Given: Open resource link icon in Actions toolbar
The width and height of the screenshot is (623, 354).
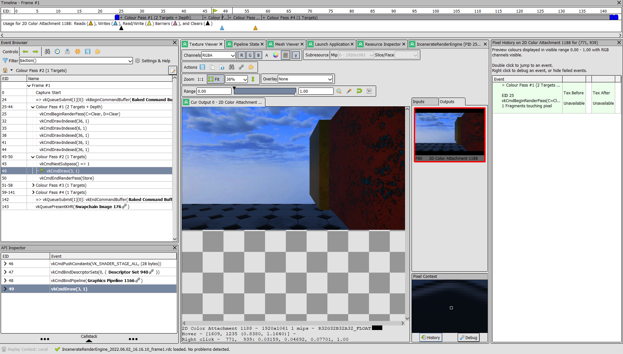Looking at the screenshot, I should (241, 67).
